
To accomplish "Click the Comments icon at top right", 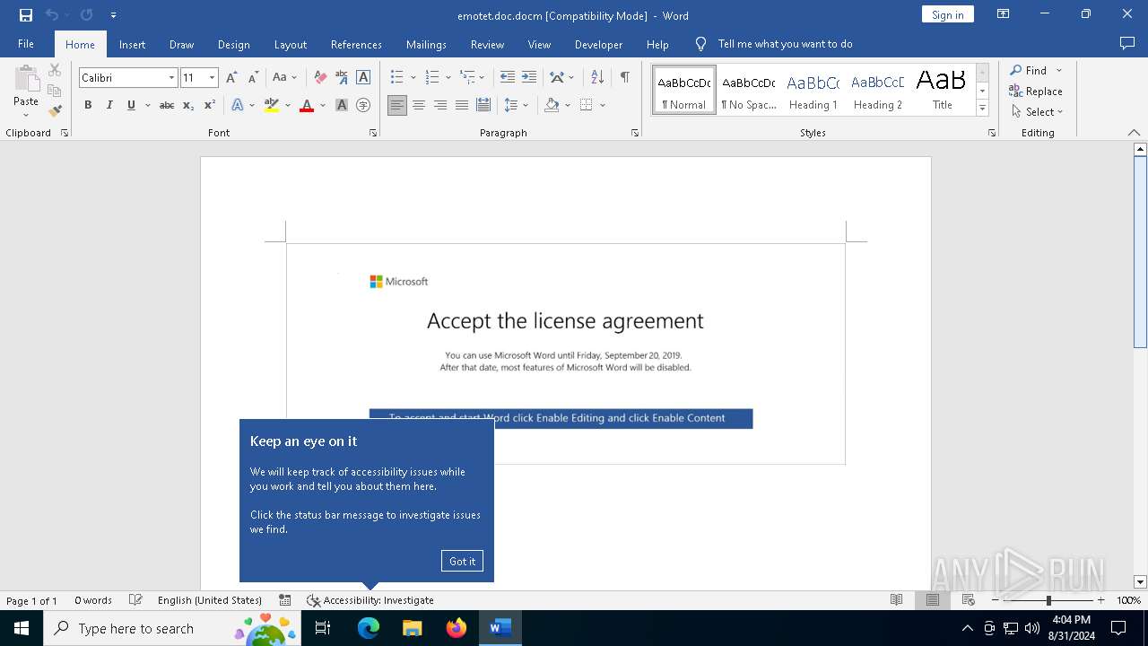I will [1127, 43].
